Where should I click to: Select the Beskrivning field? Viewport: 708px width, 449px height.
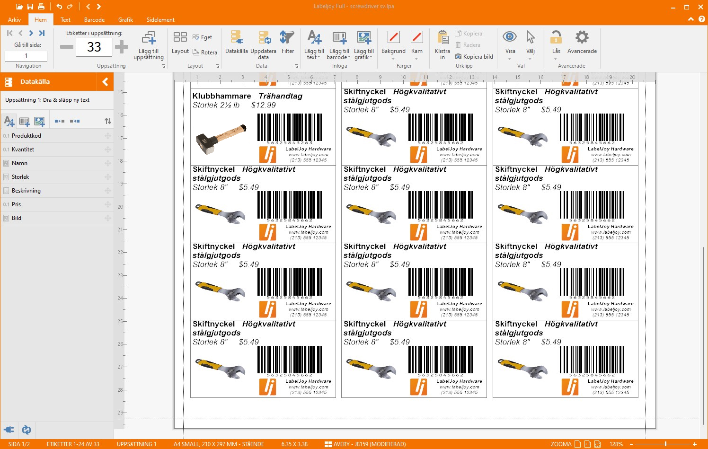57,191
